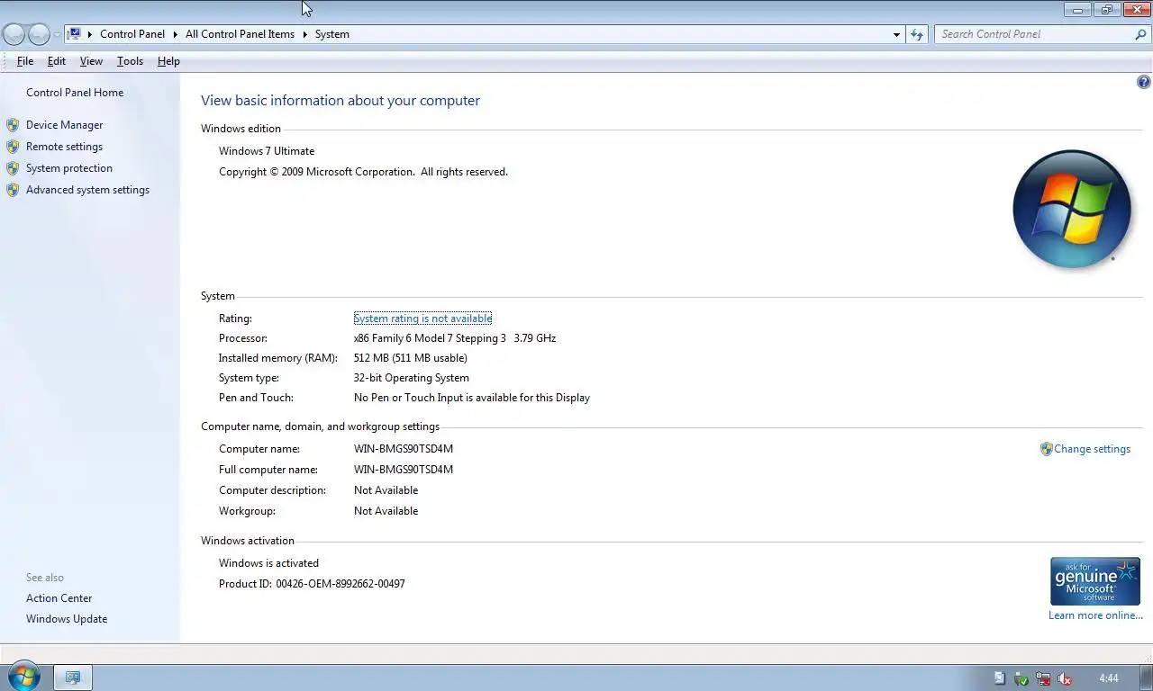Click the Remote settings shield icon
Screen dimensions: 1153x691
tap(13, 147)
